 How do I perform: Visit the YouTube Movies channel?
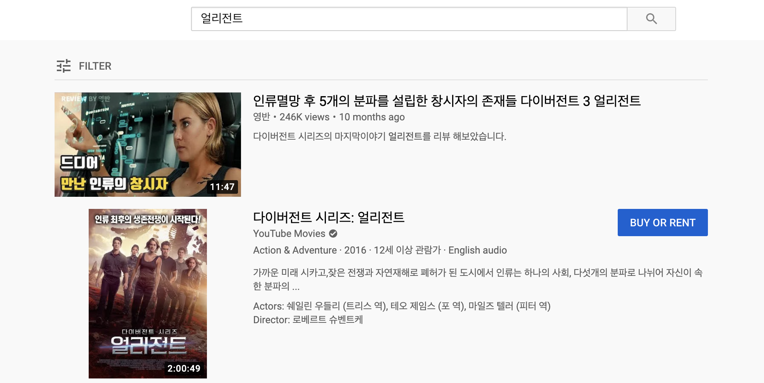(289, 234)
